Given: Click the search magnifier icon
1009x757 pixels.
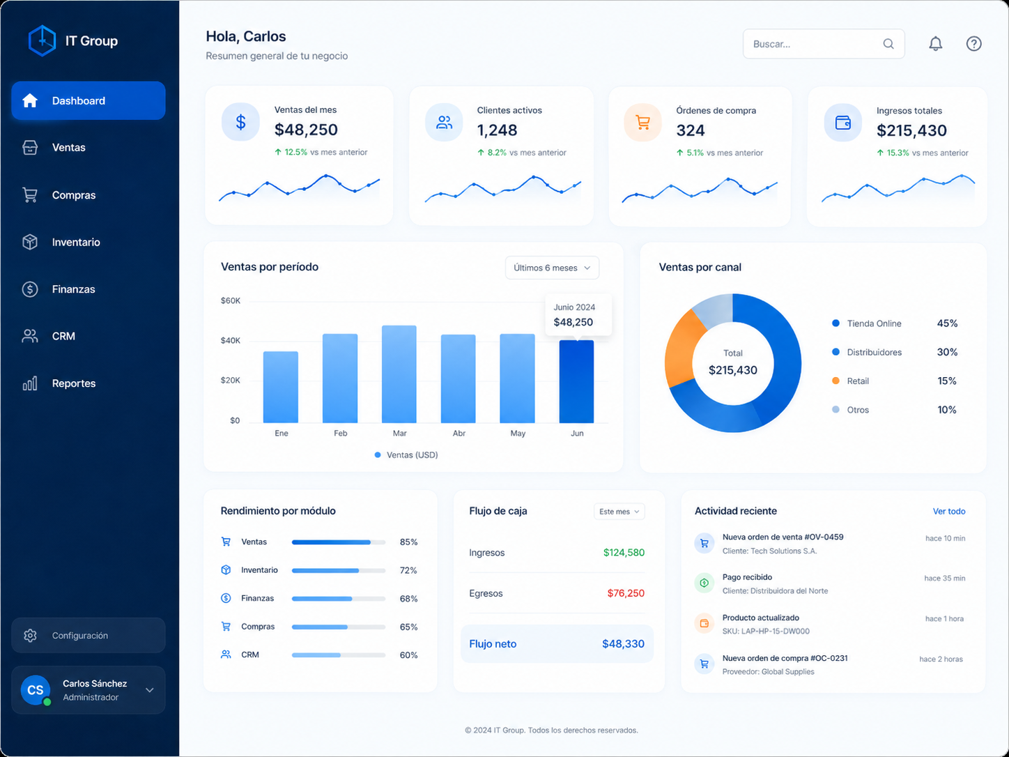Looking at the screenshot, I should tap(888, 44).
